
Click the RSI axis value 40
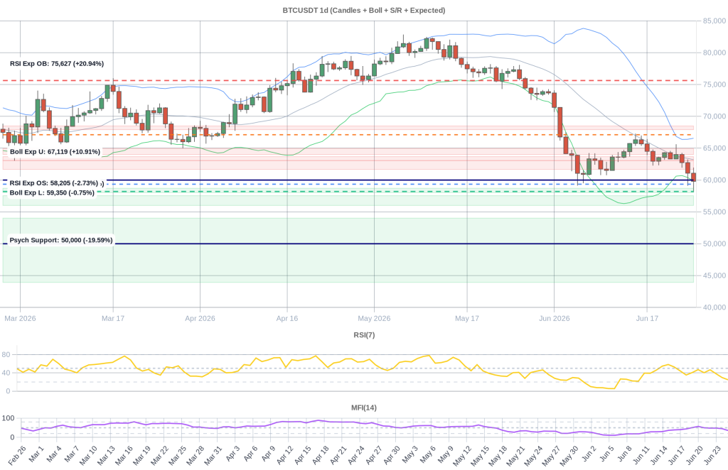[6, 373]
